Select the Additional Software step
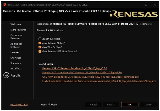Screen dimensions: 160x111 tap(16, 46)
